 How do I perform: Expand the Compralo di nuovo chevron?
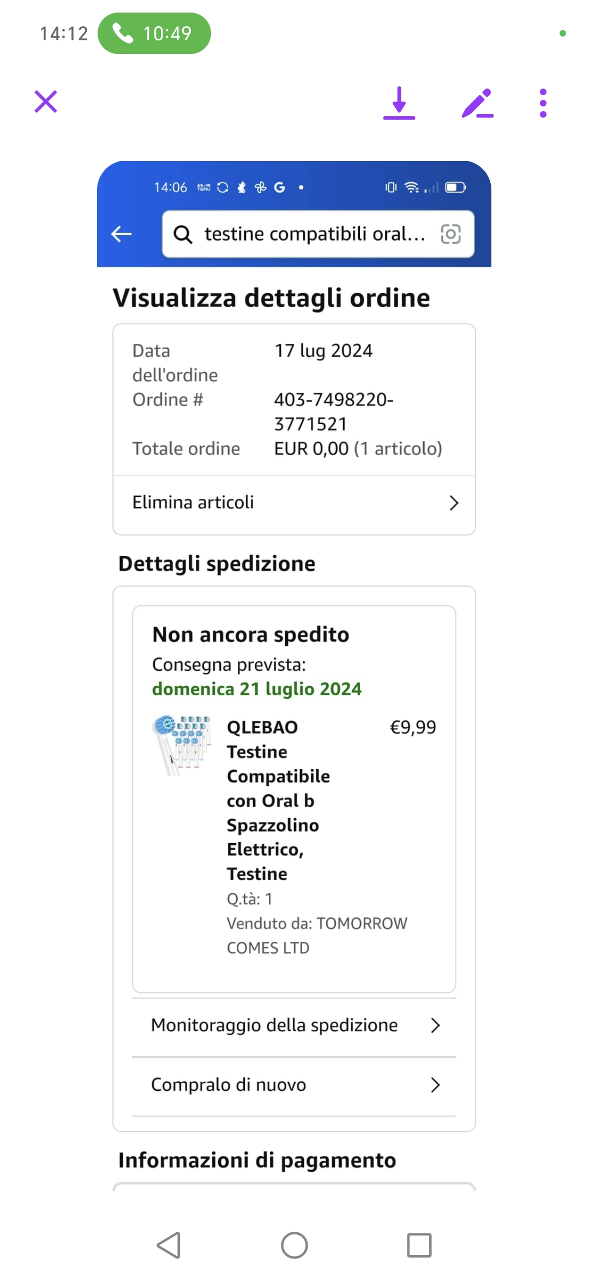(x=435, y=1085)
